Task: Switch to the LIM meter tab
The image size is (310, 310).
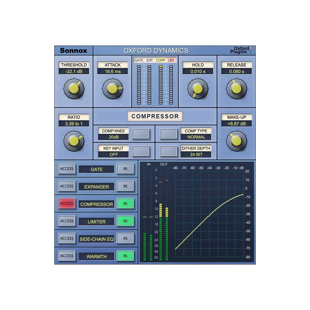Action: point(171,60)
